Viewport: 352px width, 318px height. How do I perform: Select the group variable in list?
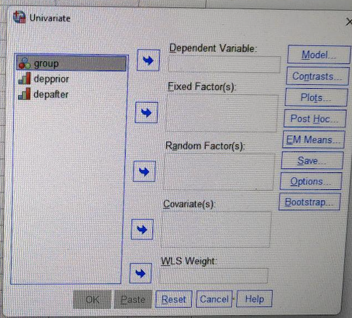coord(71,63)
